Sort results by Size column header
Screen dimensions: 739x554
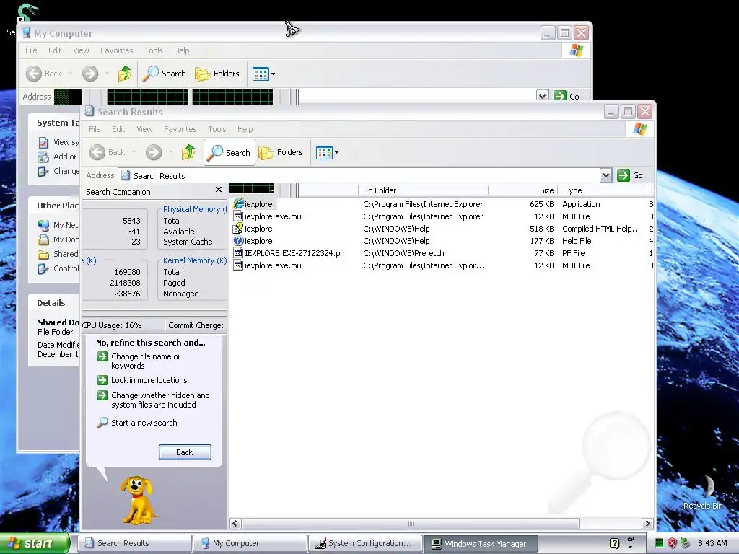(522, 190)
